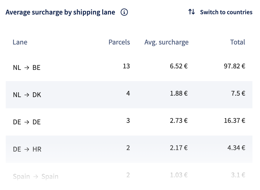Sort by the Avg. surcharge column header
260x190 pixels.
pyautogui.click(x=166, y=42)
